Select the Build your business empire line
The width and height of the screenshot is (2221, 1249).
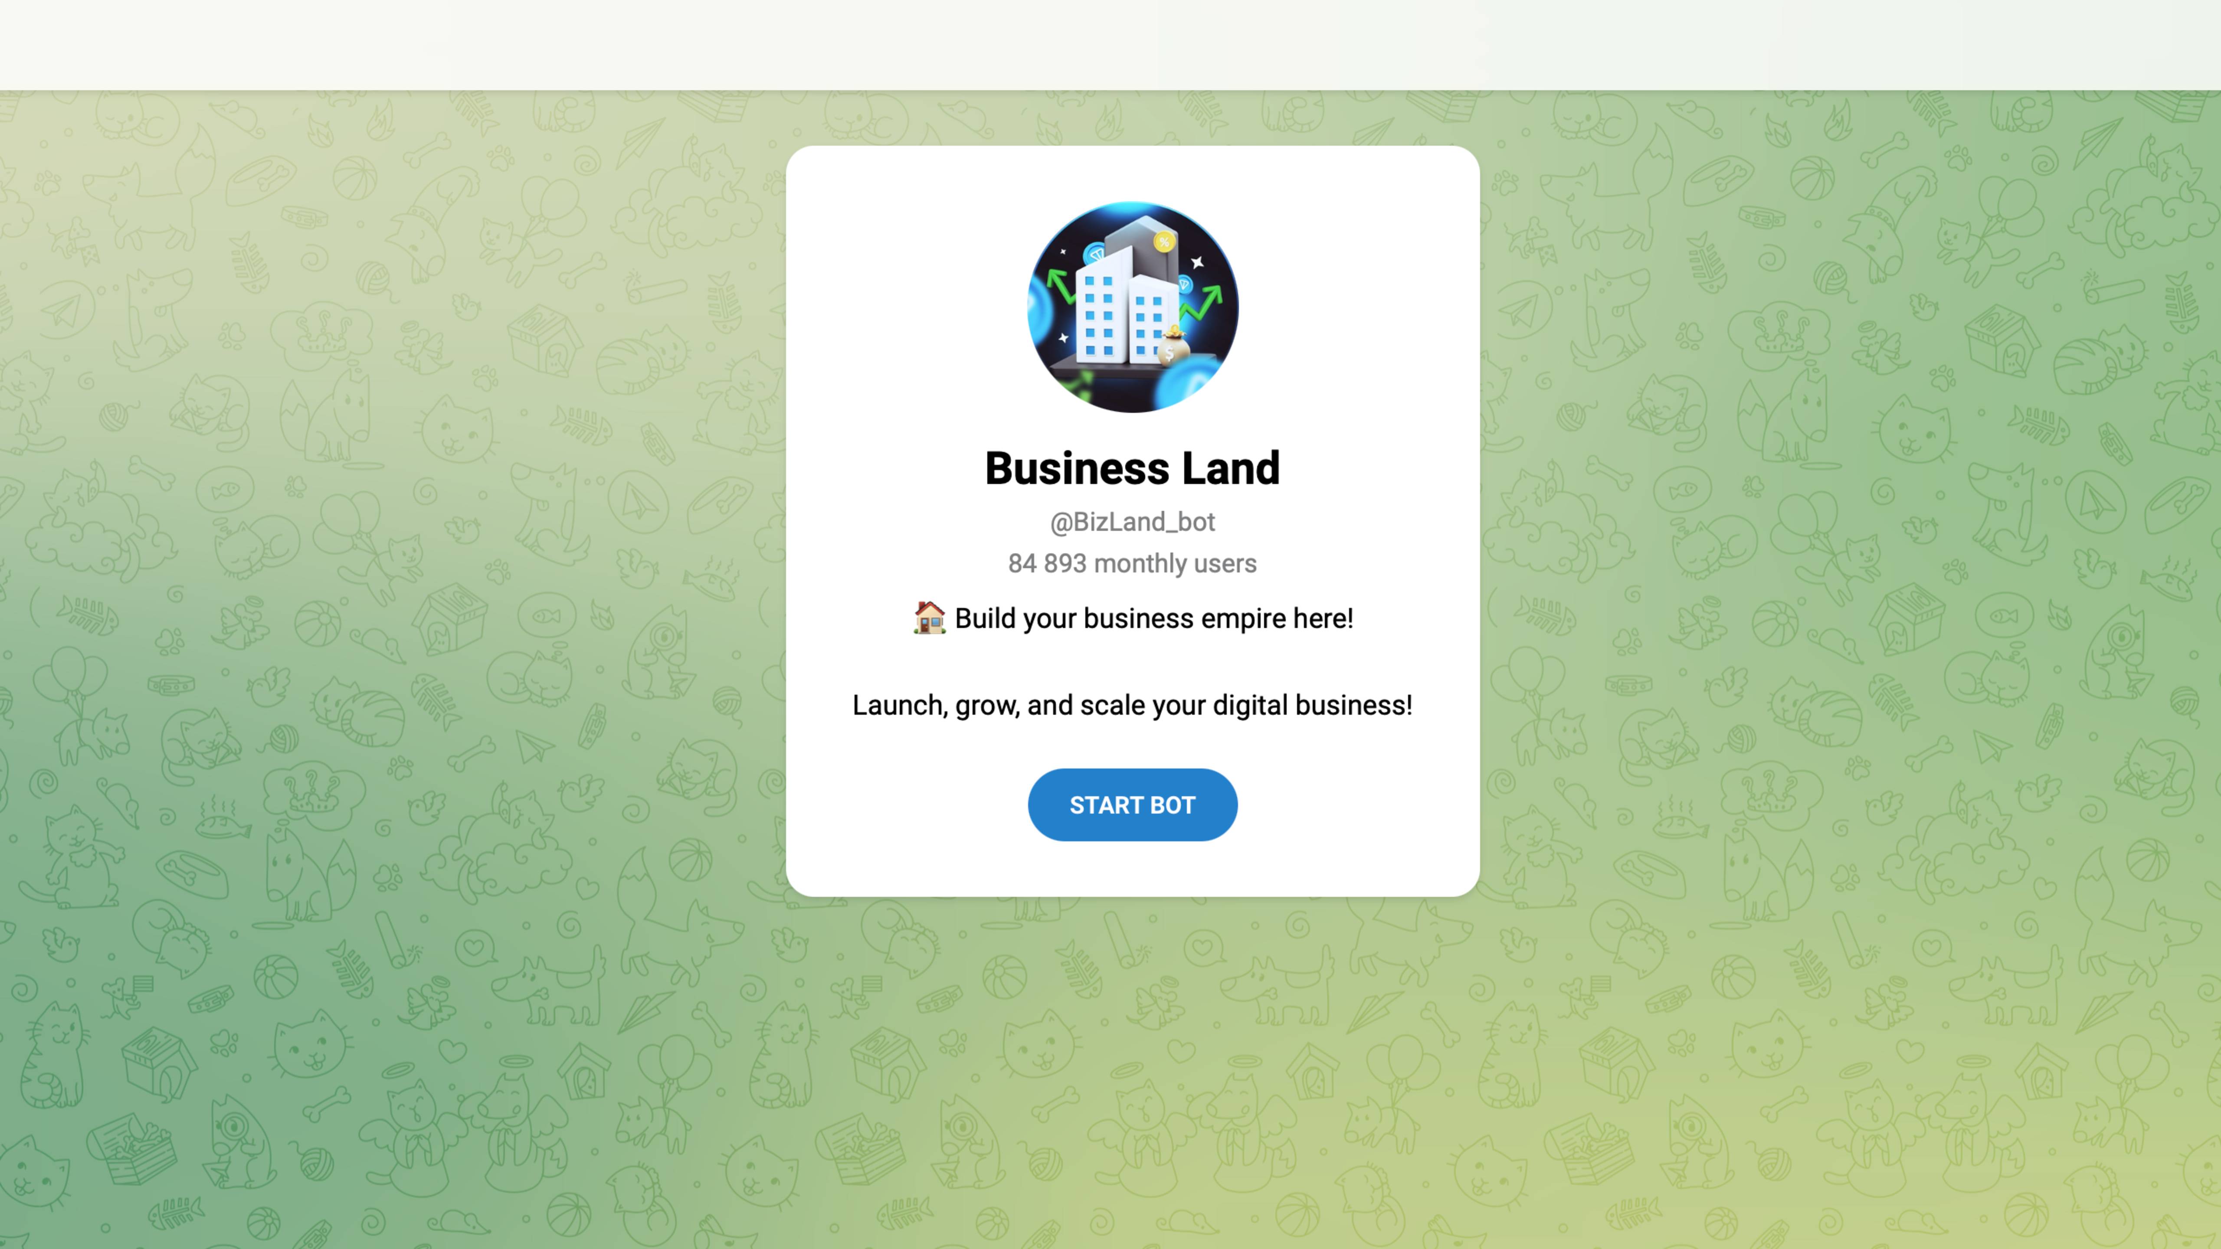click(1132, 618)
